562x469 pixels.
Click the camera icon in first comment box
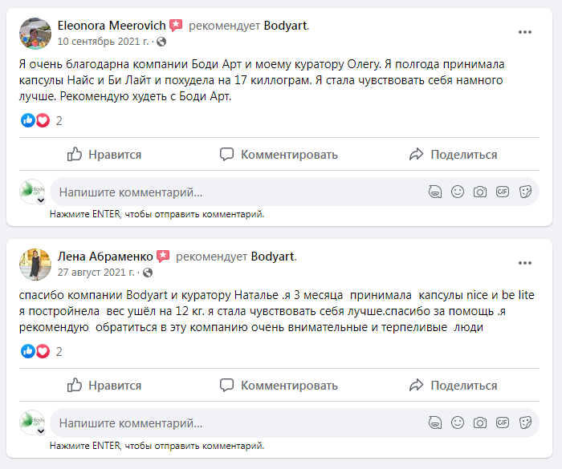(x=480, y=192)
